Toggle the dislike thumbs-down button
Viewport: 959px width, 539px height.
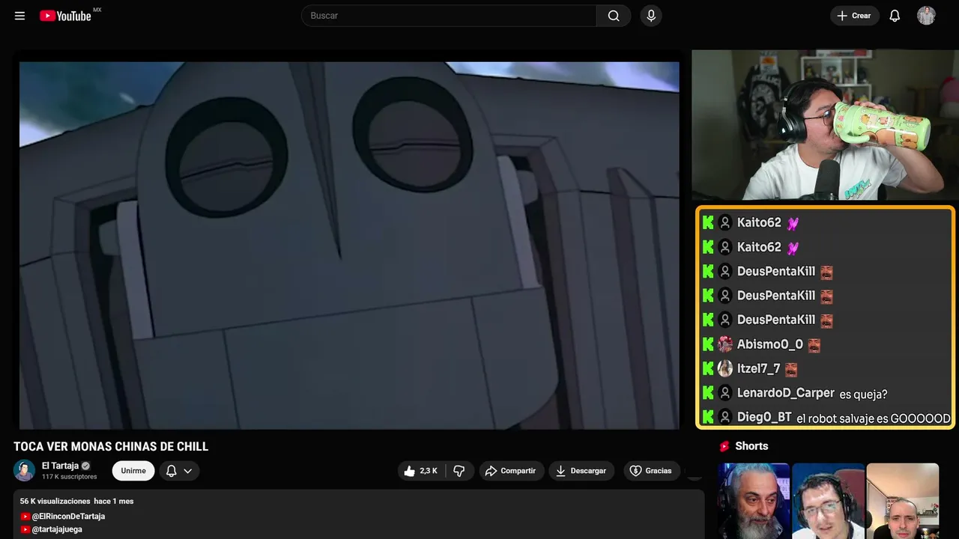[459, 471]
